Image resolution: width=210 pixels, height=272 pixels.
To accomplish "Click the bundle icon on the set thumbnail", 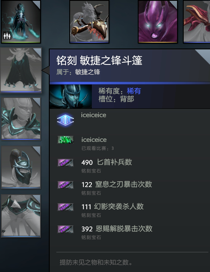I will (7, 36).
